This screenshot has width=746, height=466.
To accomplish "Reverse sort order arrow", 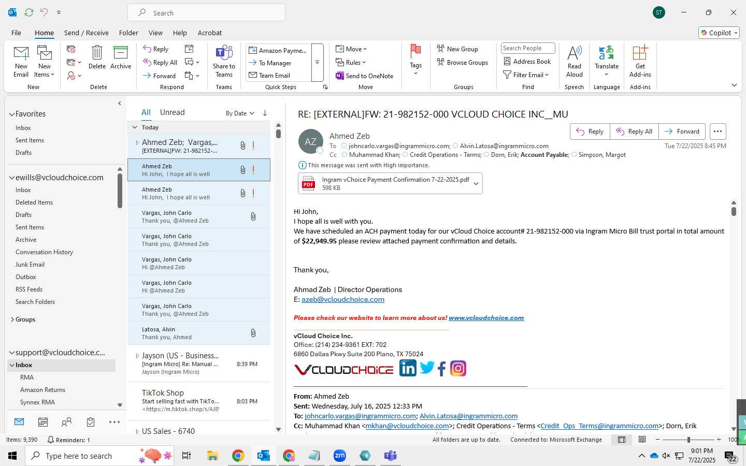I will (x=265, y=113).
